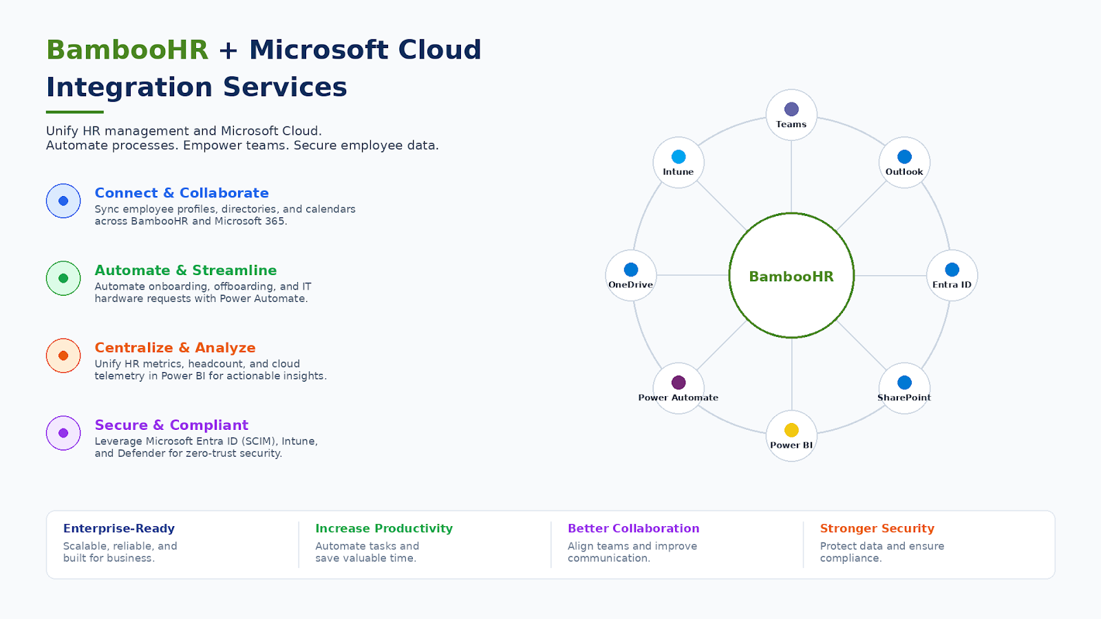Select the Power Automate node
Image resolution: width=1101 pixels, height=619 pixels.
tap(678, 388)
